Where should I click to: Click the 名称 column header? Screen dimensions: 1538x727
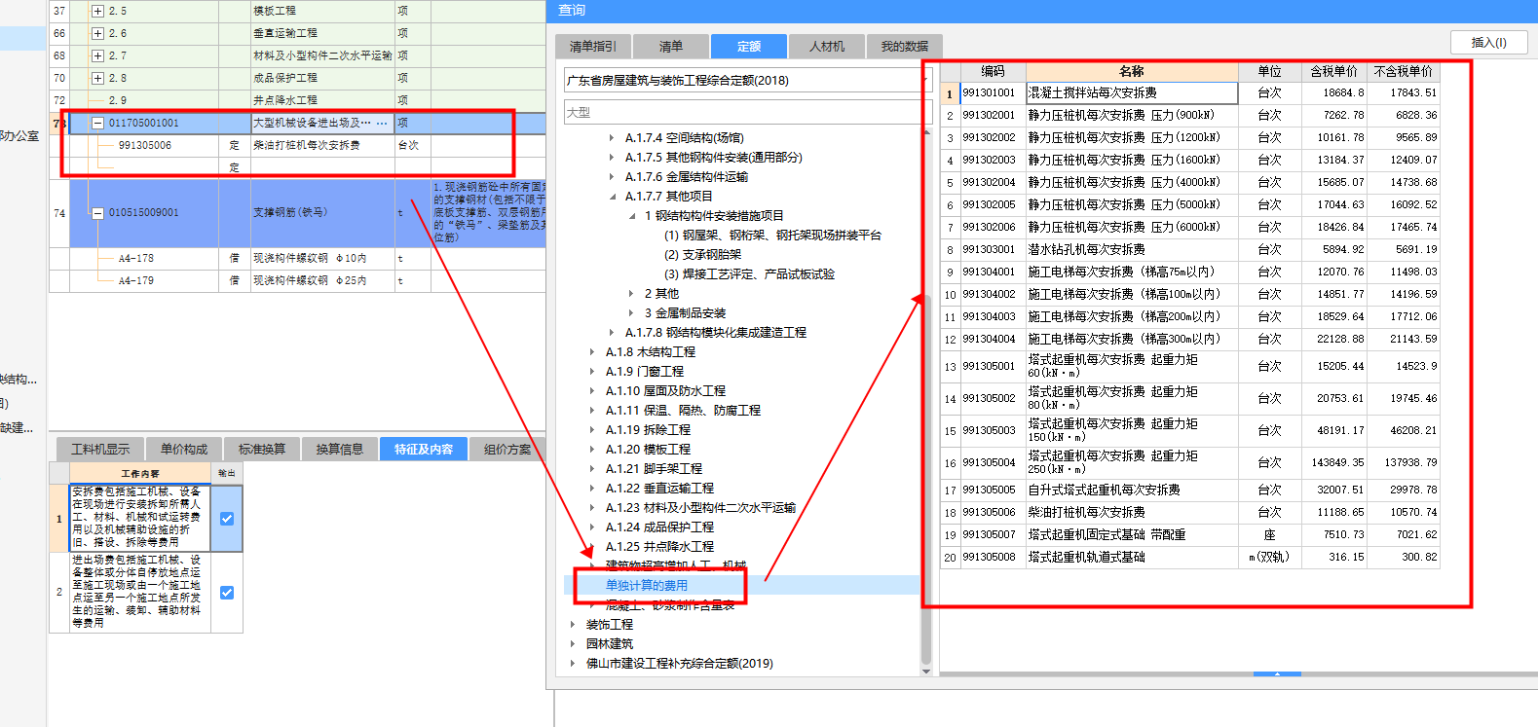[1132, 71]
